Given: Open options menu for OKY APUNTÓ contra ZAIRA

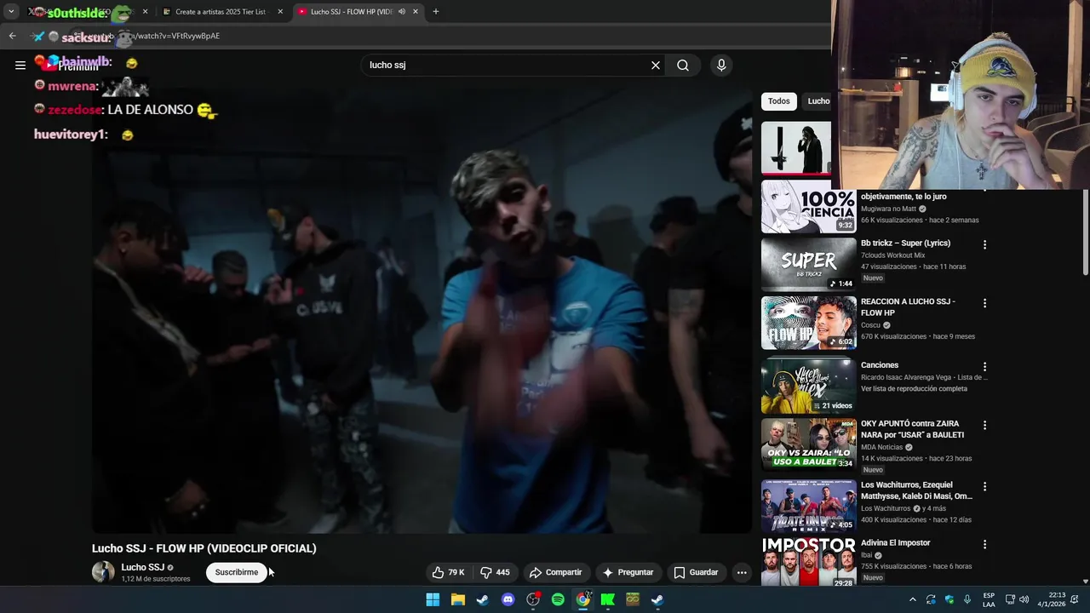Looking at the screenshot, I should 984,425.
